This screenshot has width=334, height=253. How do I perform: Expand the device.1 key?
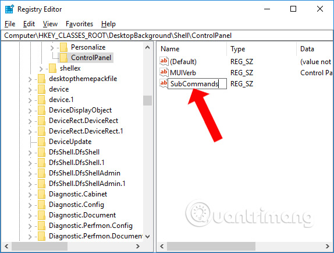[x=30, y=100]
